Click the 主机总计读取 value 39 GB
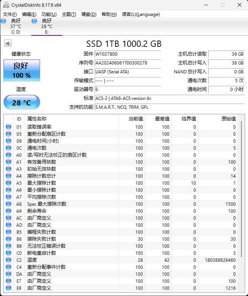This screenshot has width=248, height=296. click(227, 54)
